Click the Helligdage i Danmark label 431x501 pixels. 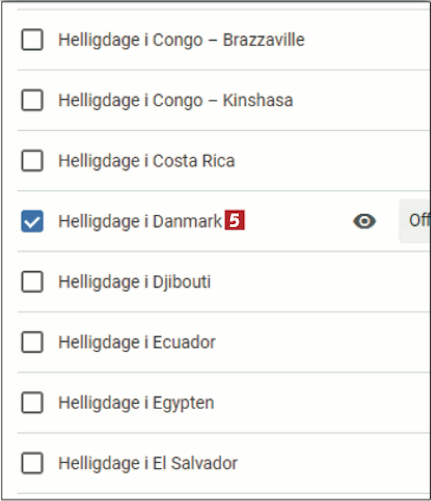click(x=140, y=221)
